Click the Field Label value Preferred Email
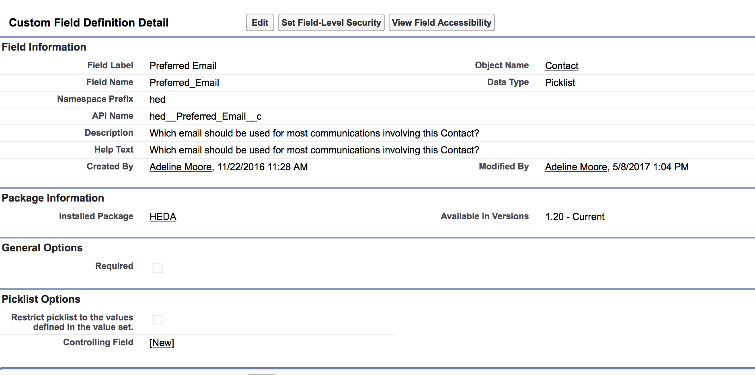 coord(183,66)
